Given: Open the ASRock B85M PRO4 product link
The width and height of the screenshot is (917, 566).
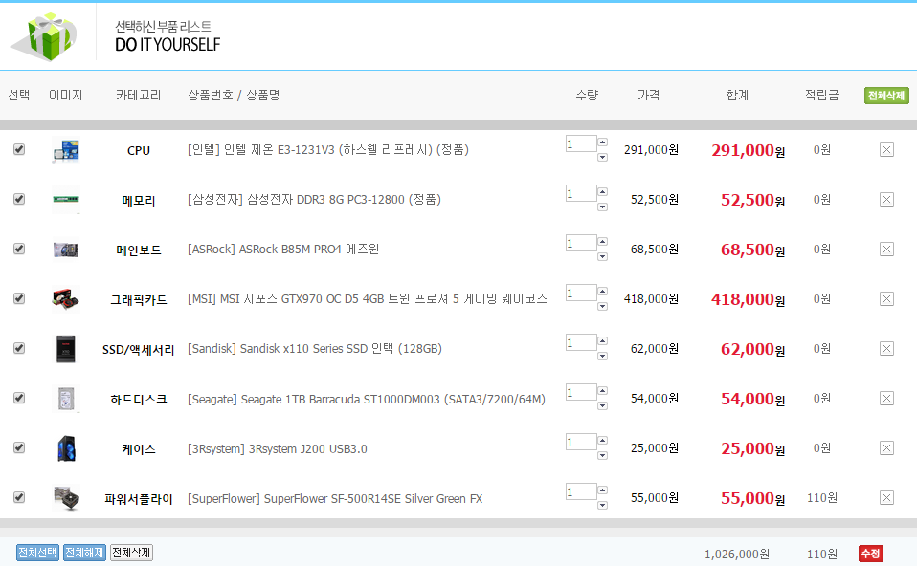Looking at the screenshot, I should (283, 249).
